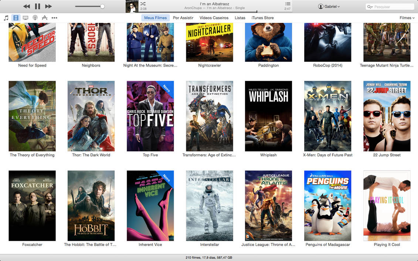418x261 pixels.
Task: Open the Playing It Cool poster
Action: coord(387,206)
